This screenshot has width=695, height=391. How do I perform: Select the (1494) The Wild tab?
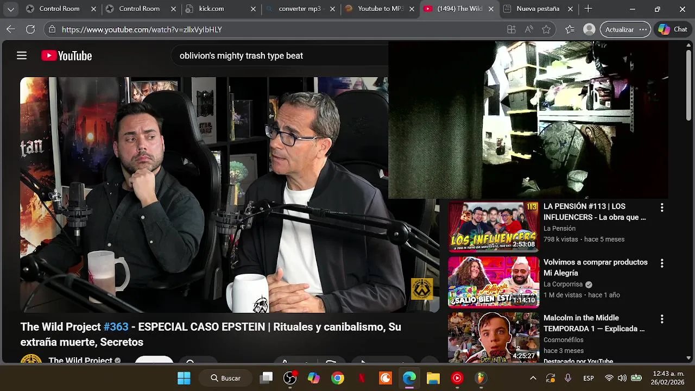[459, 9]
